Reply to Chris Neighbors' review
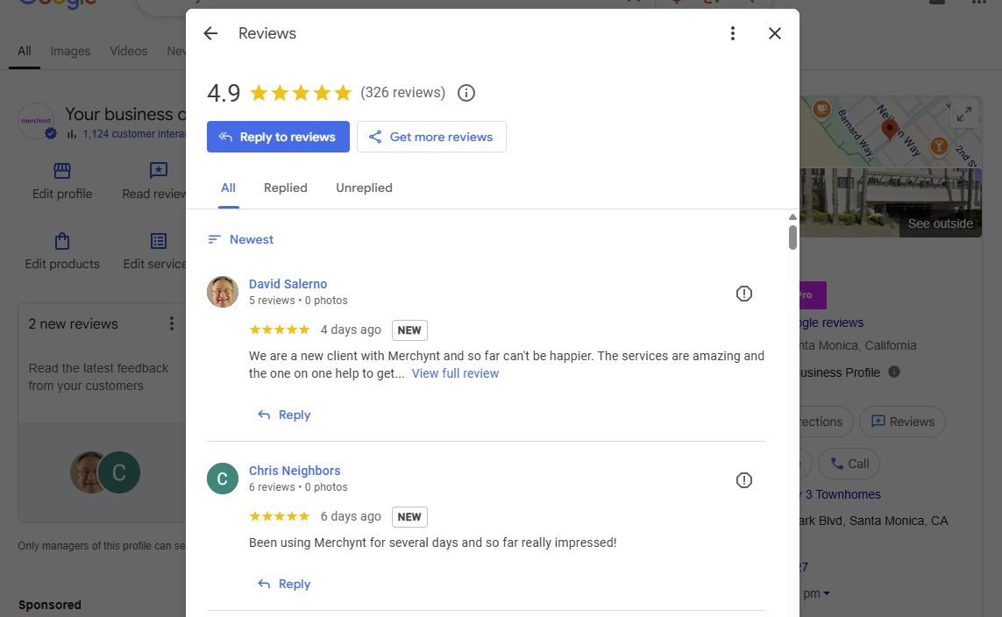The image size is (1002, 617). (284, 585)
